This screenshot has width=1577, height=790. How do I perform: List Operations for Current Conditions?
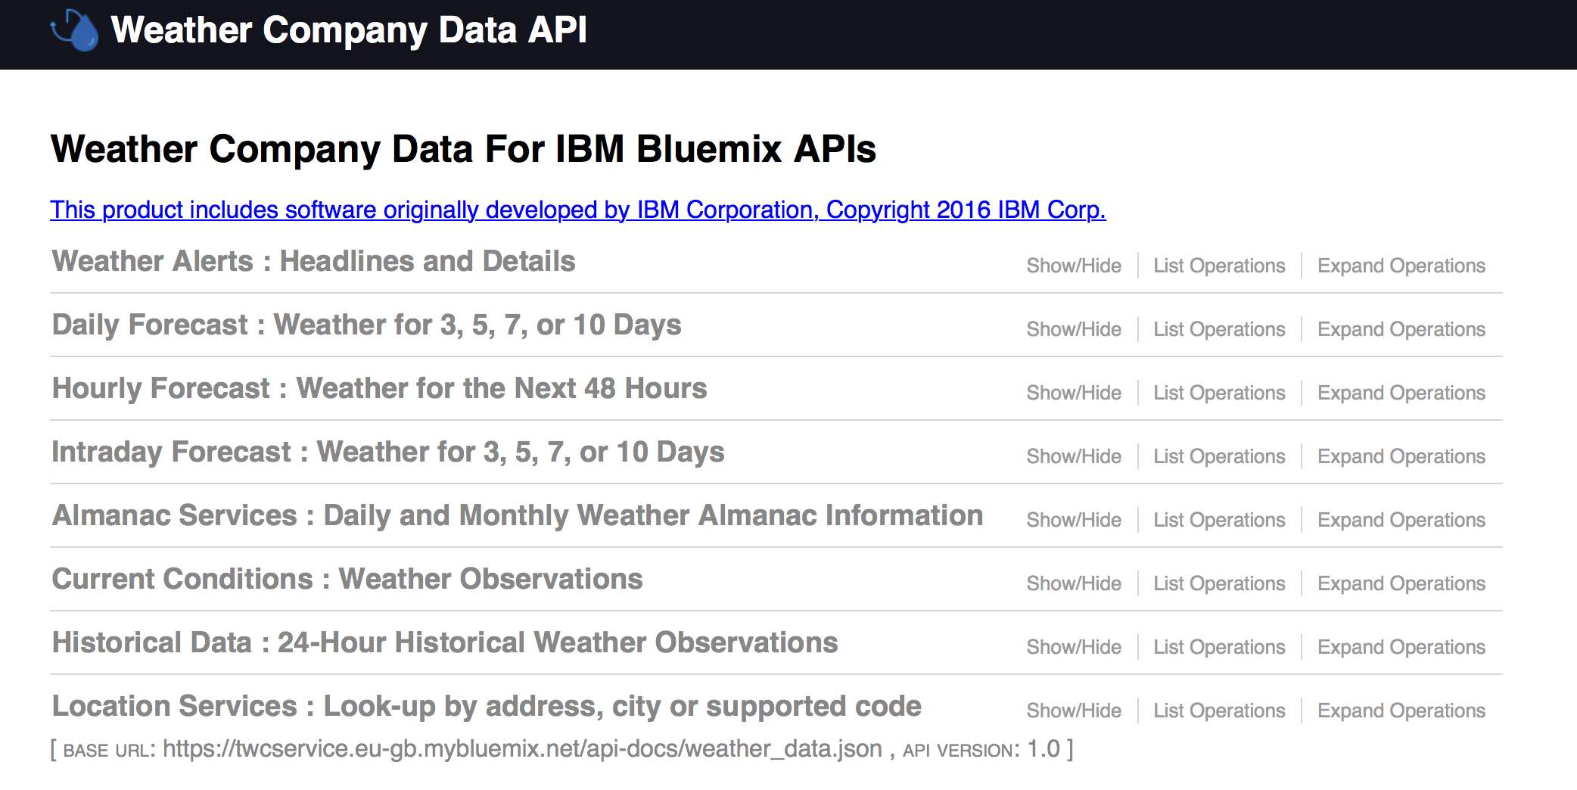coord(1219,583)
